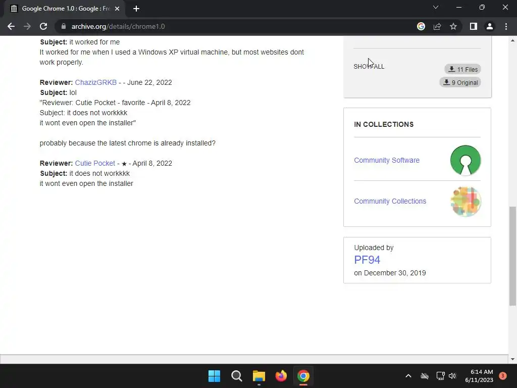517x388 pixels.
Task: Close the Google Chrome 1.0 tab
Action: (117, 9)
